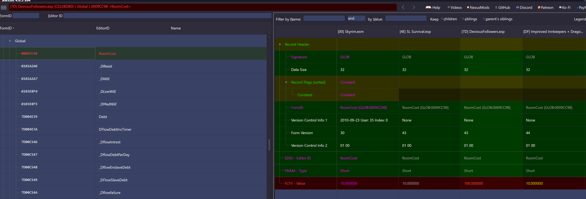
Task: Select record 0101A2A7 _DWill
Action: pyautogui.click(x=133, y=79)
